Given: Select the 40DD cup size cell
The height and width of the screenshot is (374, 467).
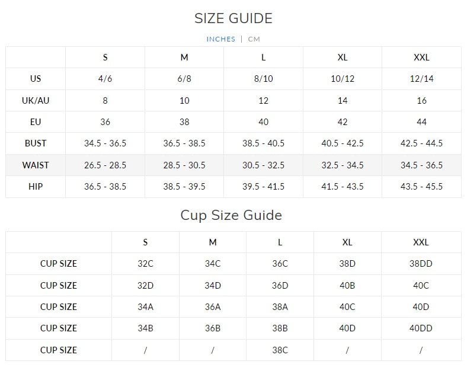Looking at the screenshot, I should coord(421,328).
